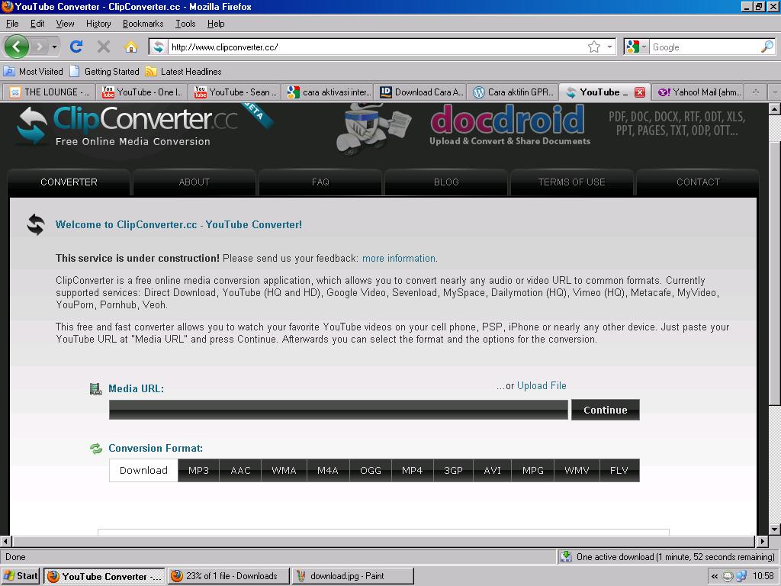The width and height of the screenshot is (781, 586).
Task: Open the Bookmarks menu
Action: pyautogui.click(x=143, y=24)
